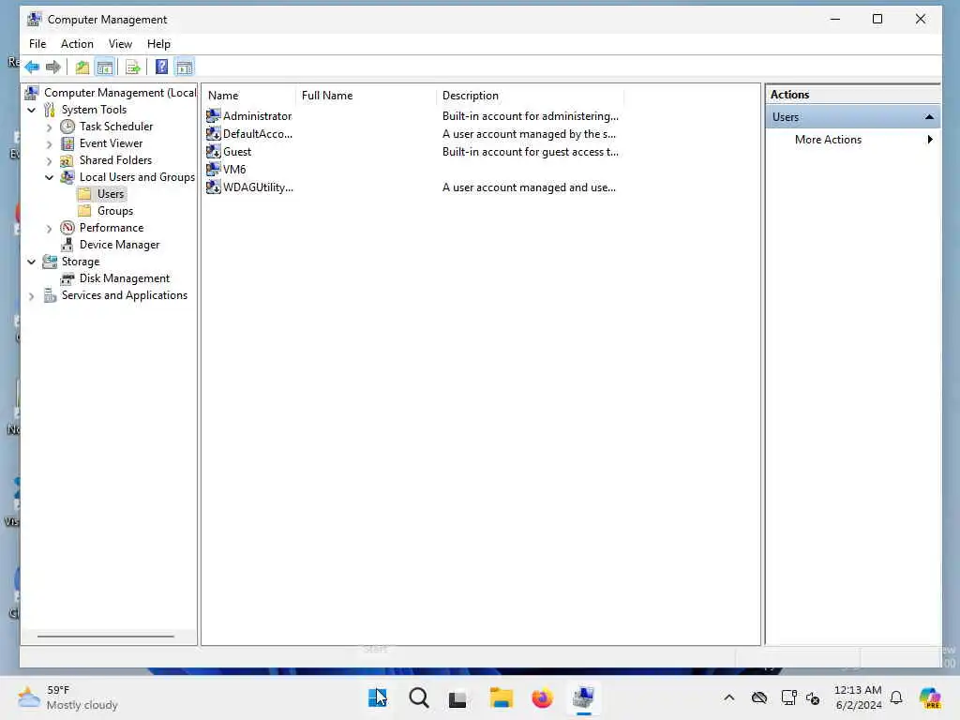
Task: Click the Event Viewer icon
Action: click(x=67, y=143)
